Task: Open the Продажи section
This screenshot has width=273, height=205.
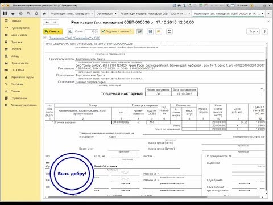Action: coord(16,42)
